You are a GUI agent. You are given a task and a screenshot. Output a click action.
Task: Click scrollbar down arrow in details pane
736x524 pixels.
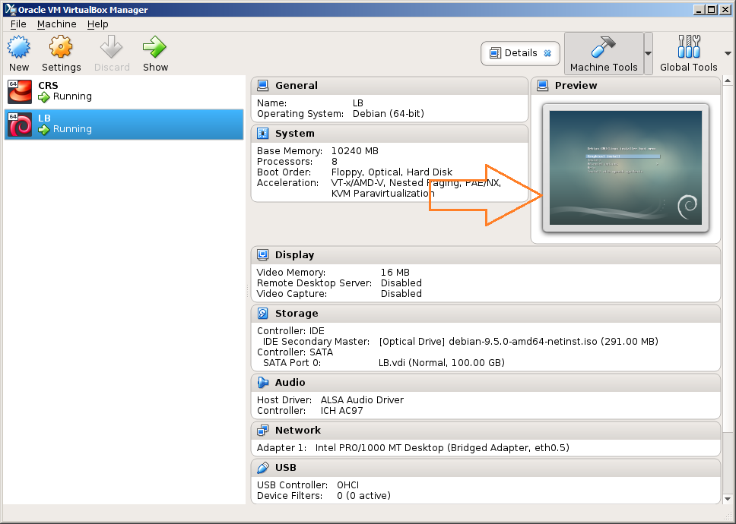728,499
